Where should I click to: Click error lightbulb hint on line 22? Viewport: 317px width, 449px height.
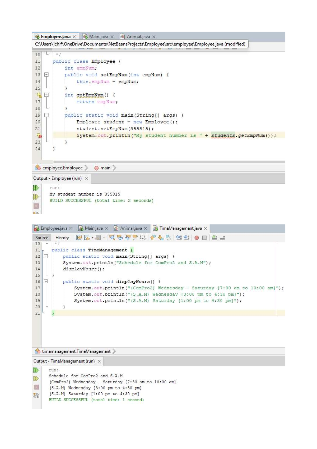(39, 135)
